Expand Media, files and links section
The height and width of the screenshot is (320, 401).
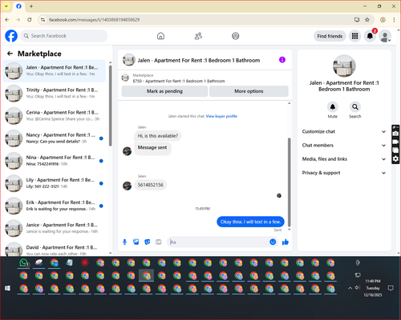344,159
